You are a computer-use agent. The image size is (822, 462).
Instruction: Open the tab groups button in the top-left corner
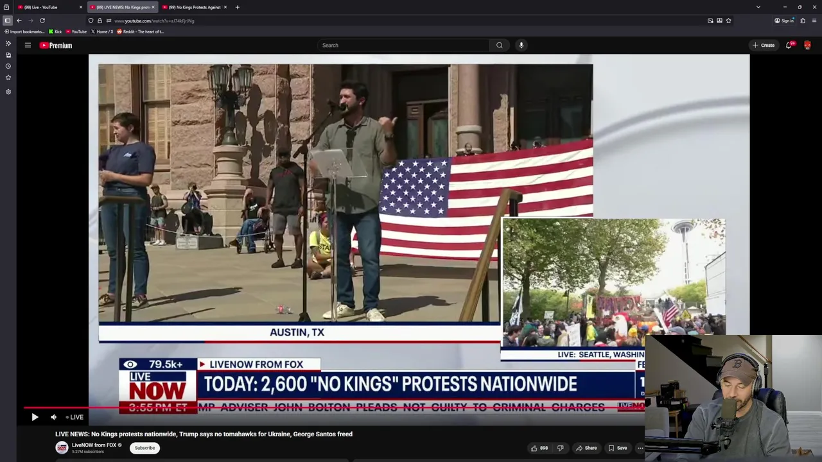click(x=6, y=7)
